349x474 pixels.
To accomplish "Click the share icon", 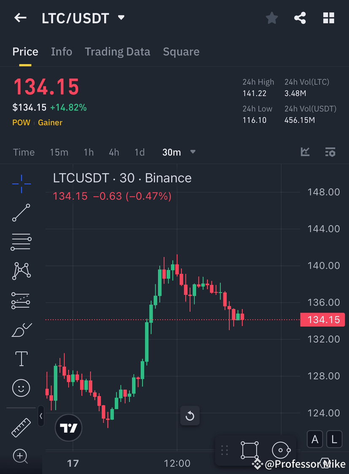I will tap(300, 18).
